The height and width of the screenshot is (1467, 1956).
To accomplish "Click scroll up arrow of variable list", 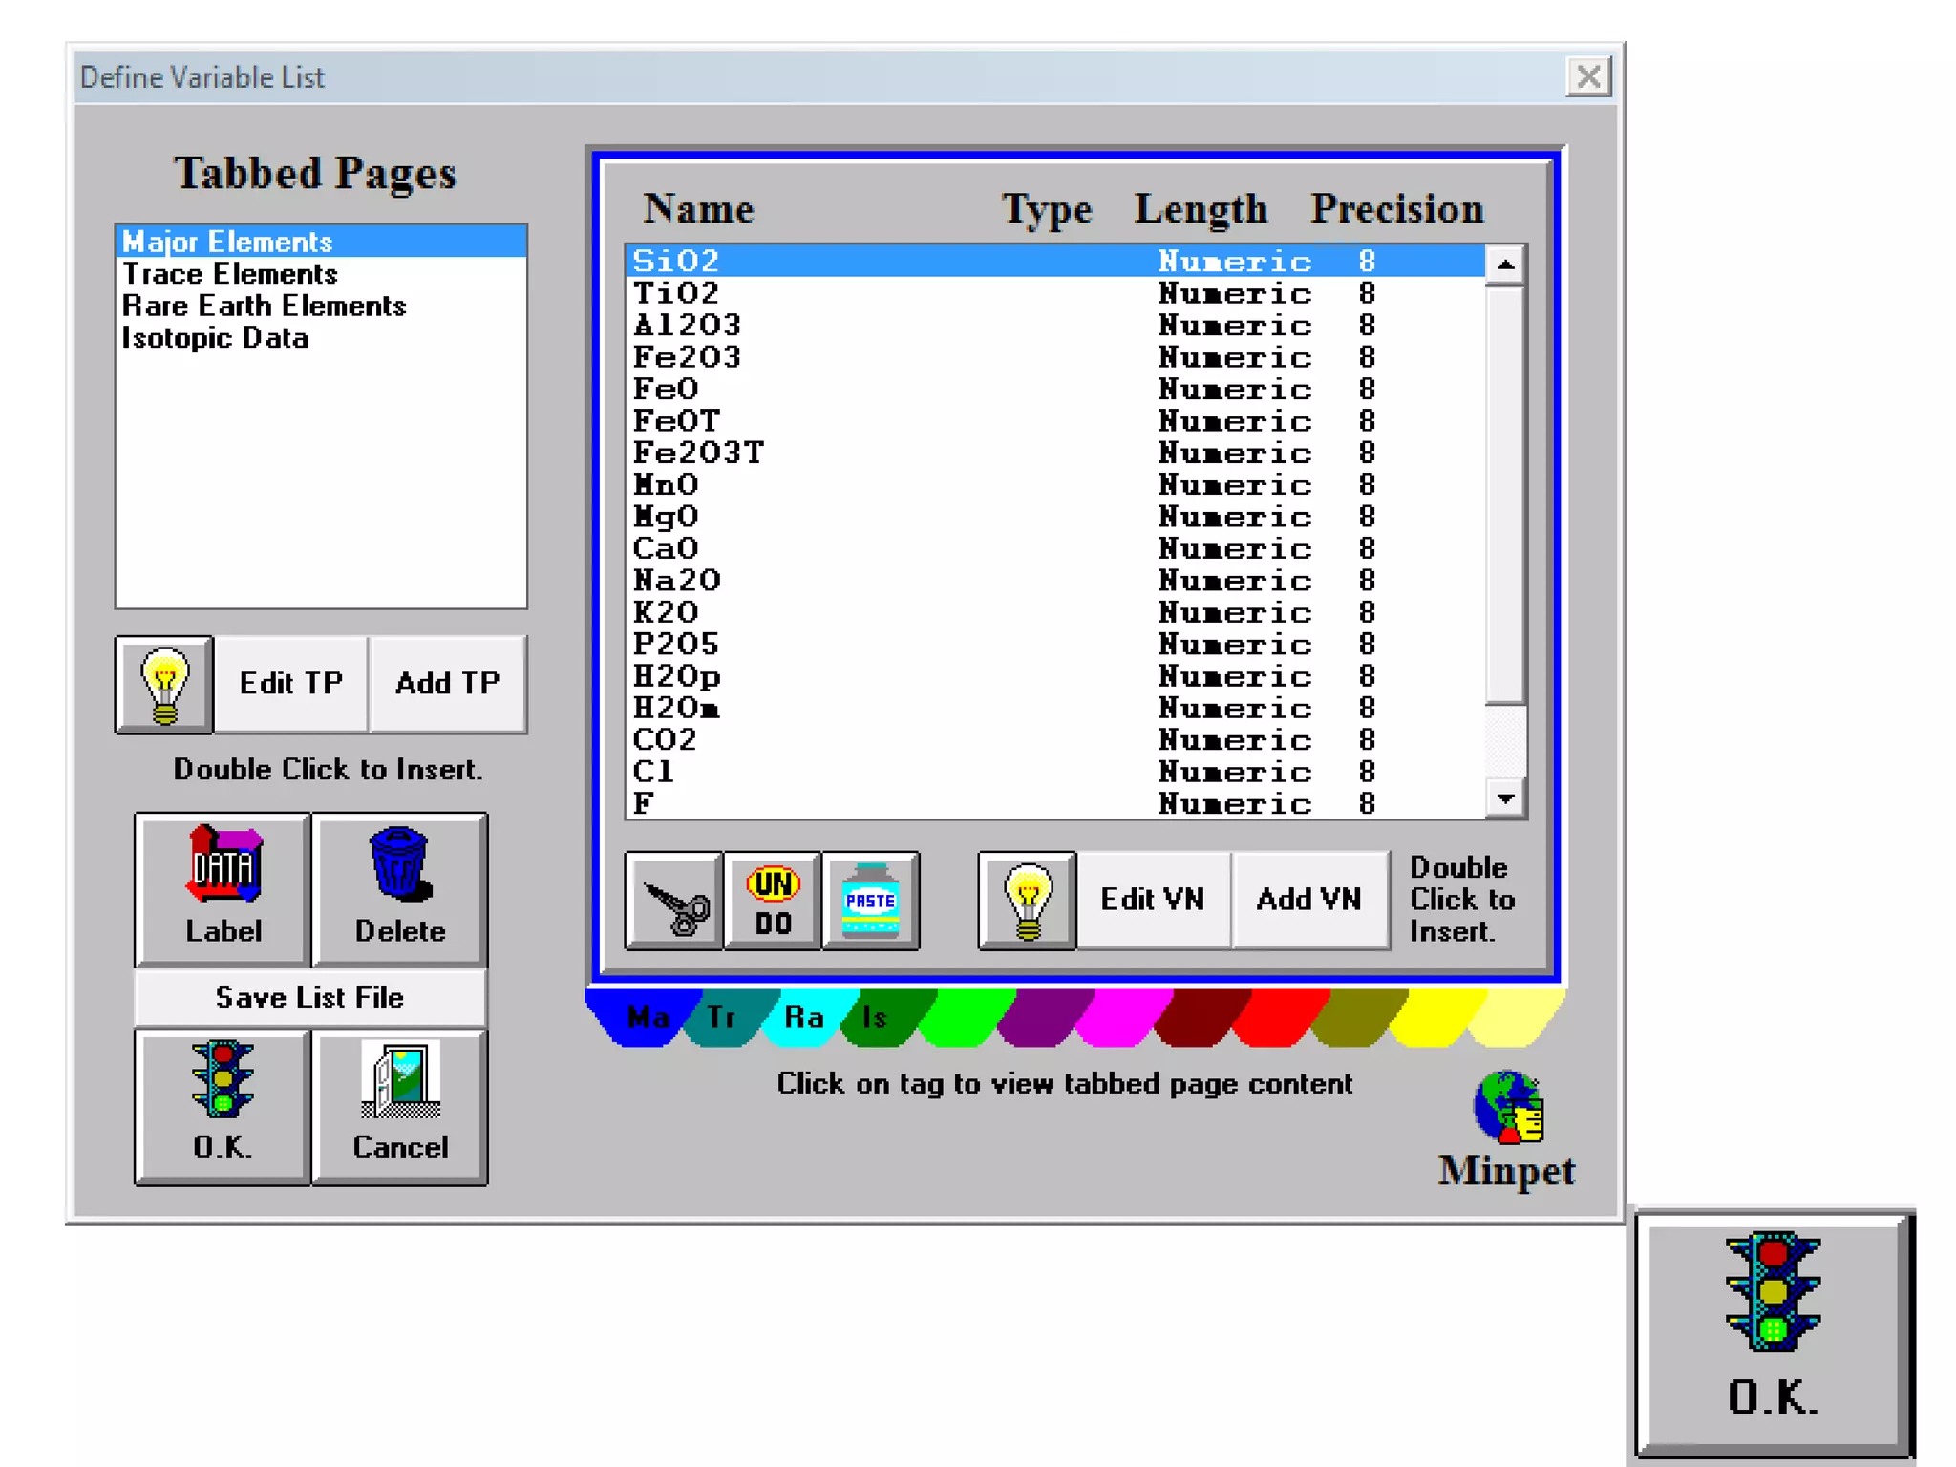I will click(x=1505, y=265).
